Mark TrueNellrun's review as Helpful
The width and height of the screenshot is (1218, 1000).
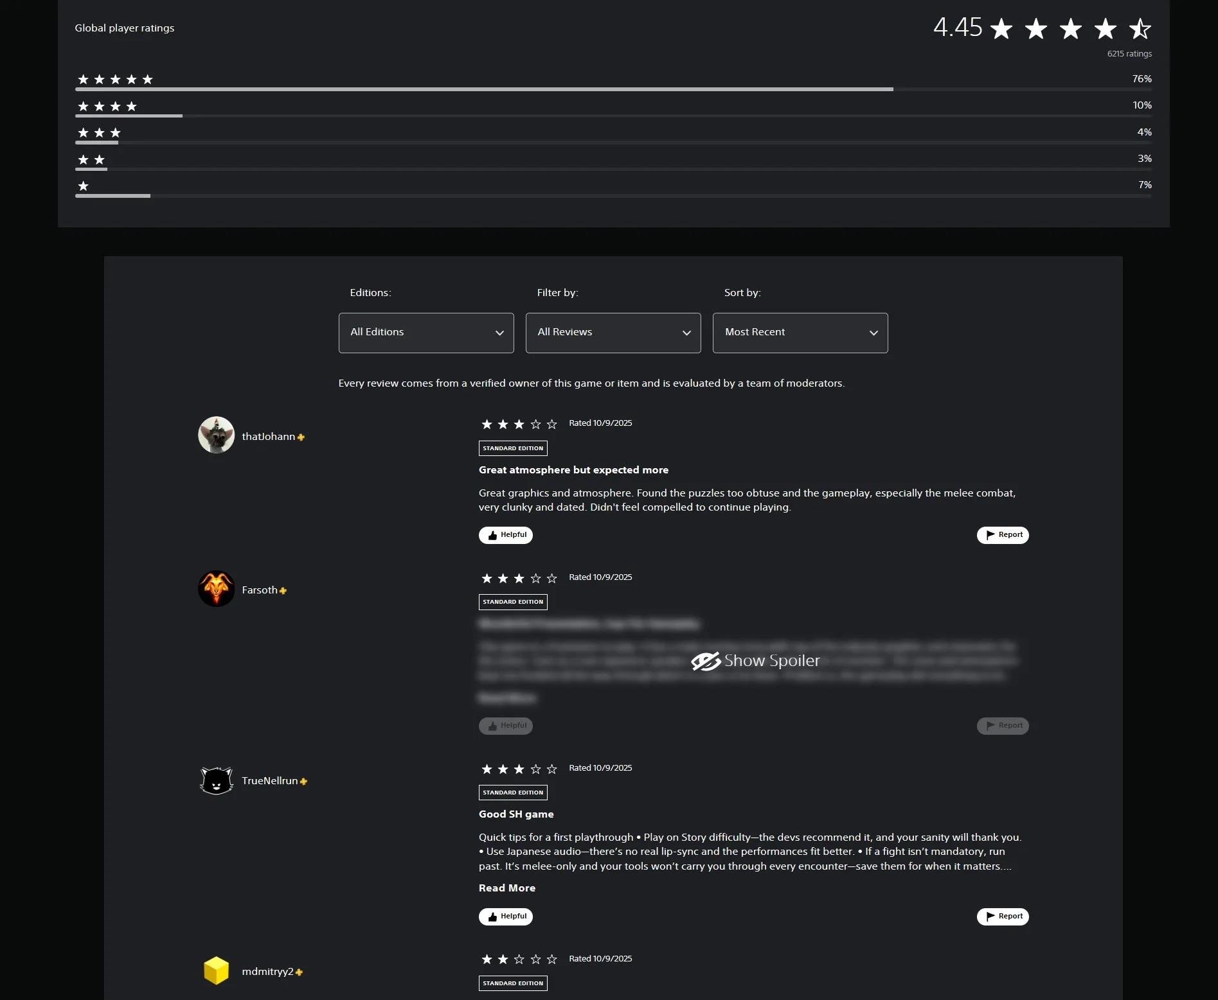(505, 917)
